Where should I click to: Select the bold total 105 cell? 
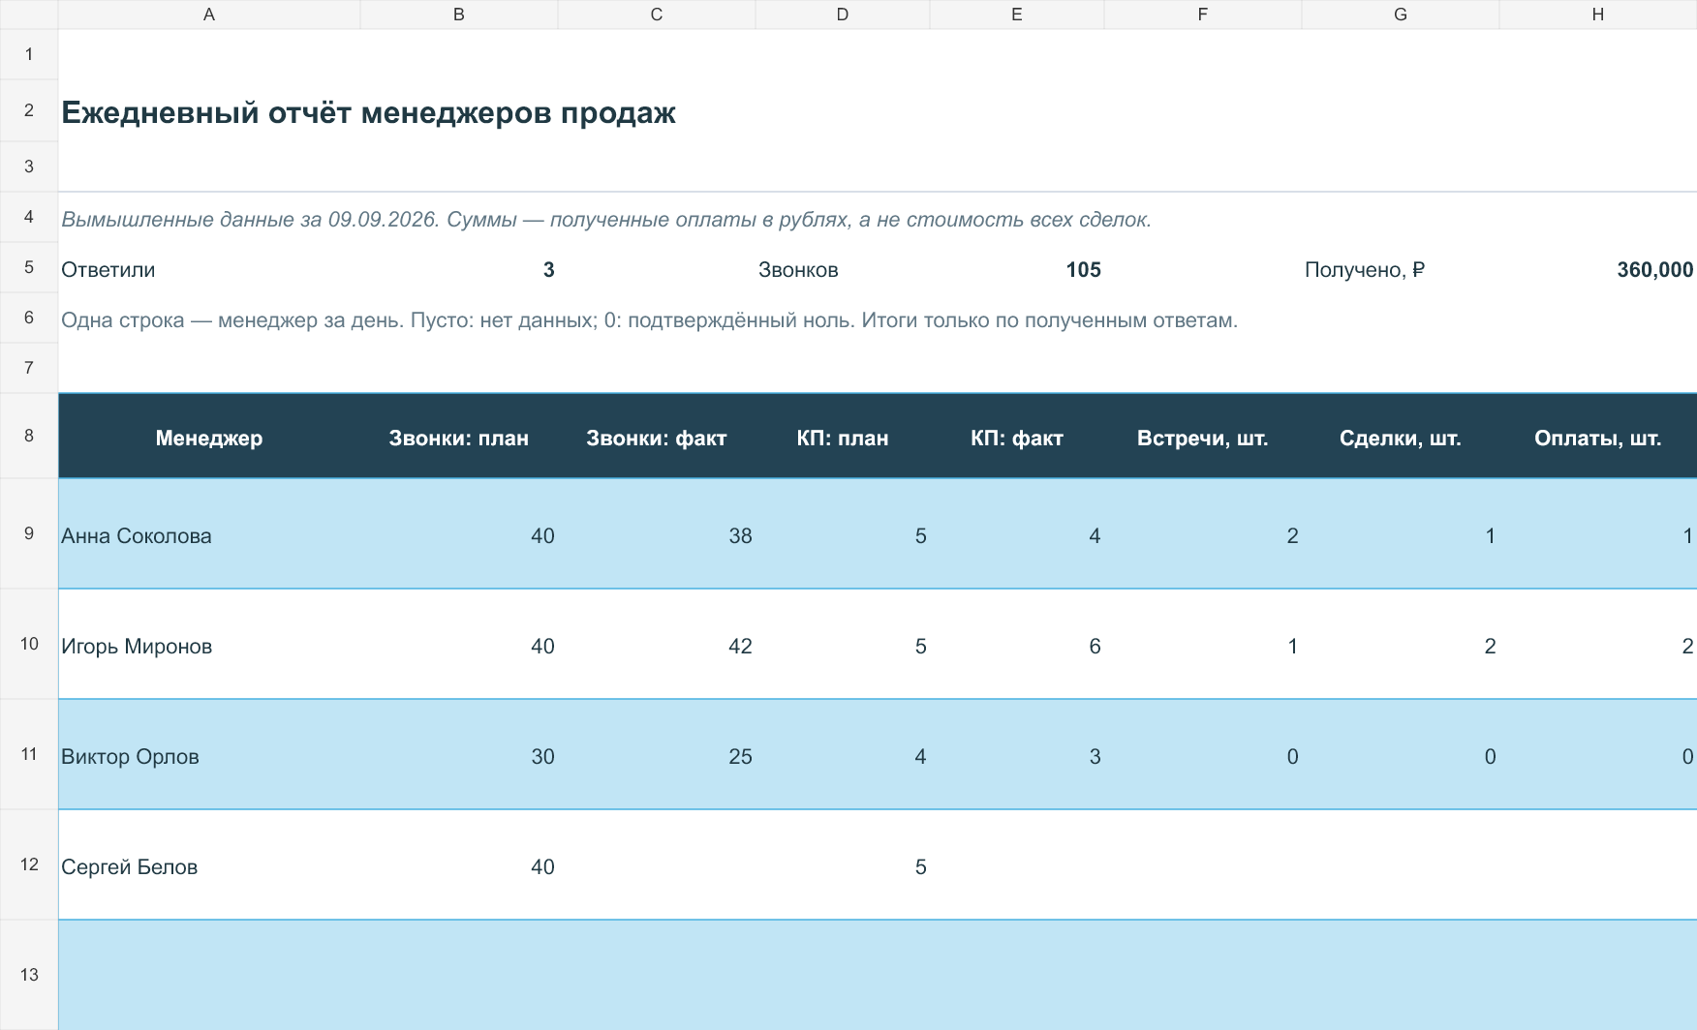point(1017,269)
